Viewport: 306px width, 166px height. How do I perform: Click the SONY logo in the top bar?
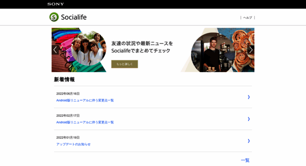pos(56,4)
